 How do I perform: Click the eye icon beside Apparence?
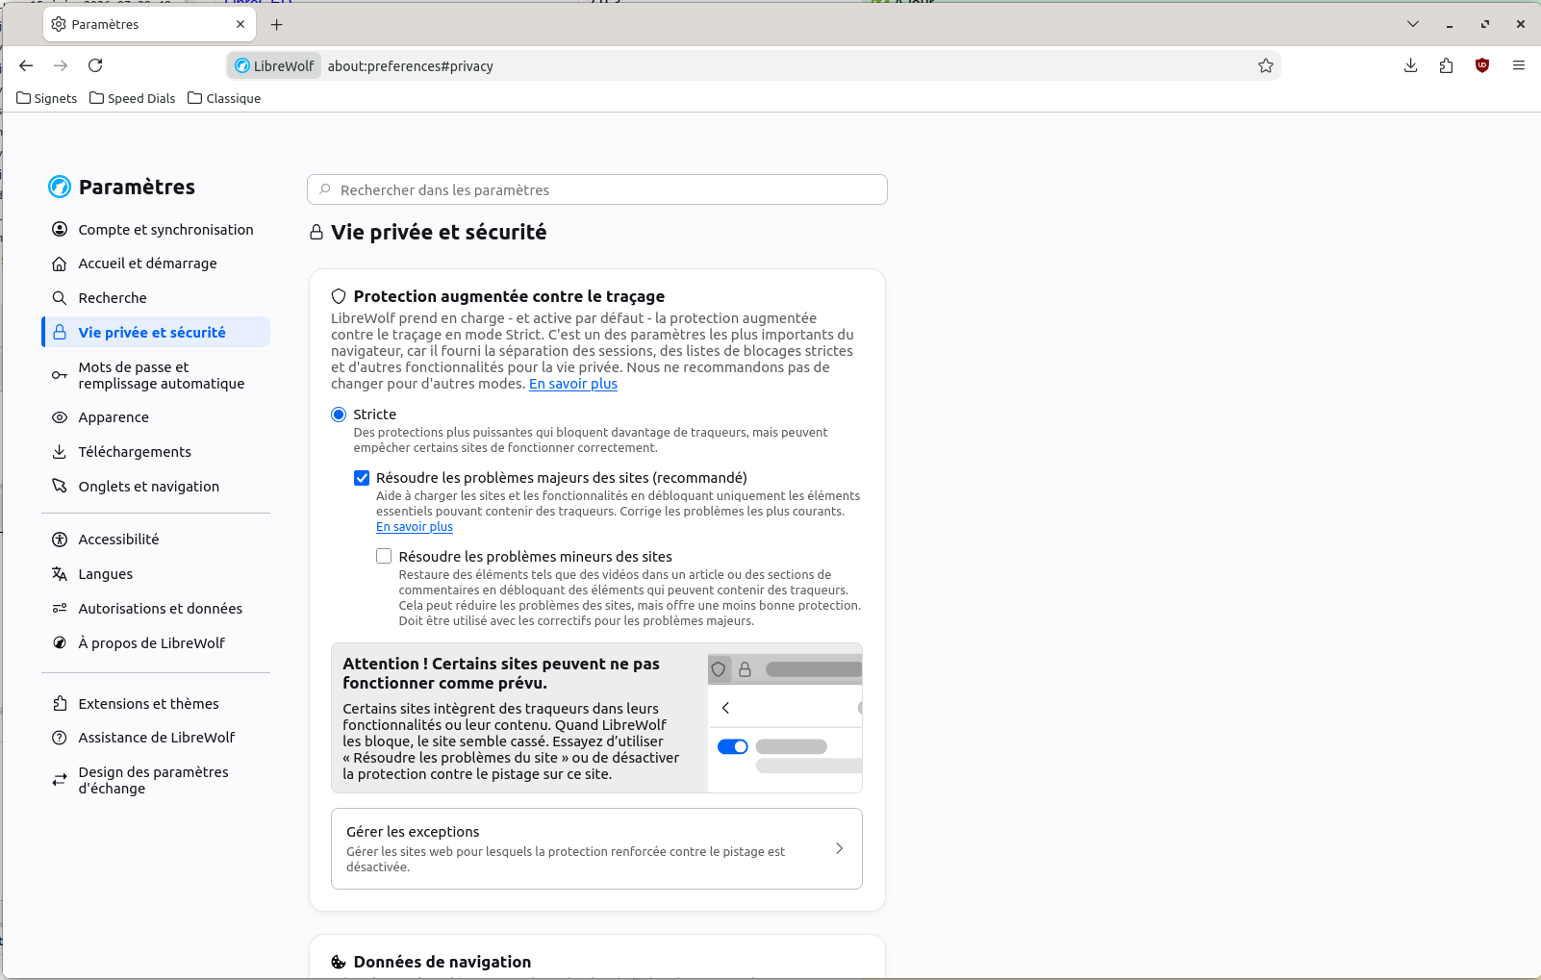[x=60, y=417]
